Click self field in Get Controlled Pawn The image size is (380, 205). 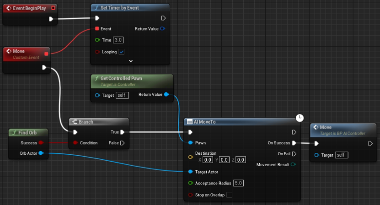(x=122, y=95)
